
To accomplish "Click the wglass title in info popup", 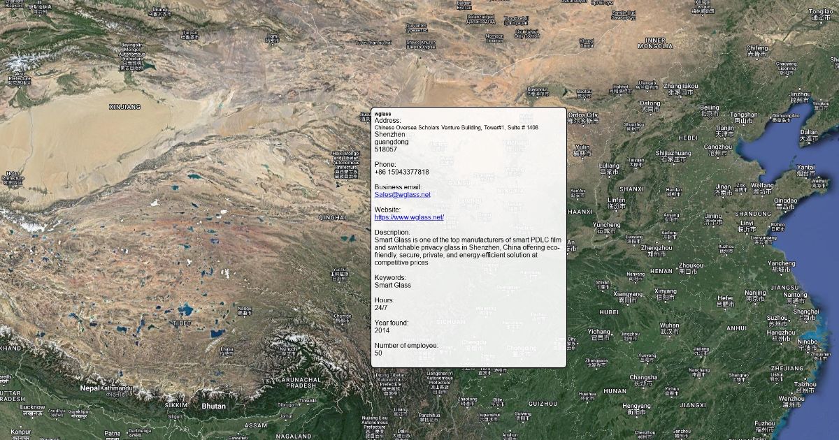I will [x=382, y=113].
